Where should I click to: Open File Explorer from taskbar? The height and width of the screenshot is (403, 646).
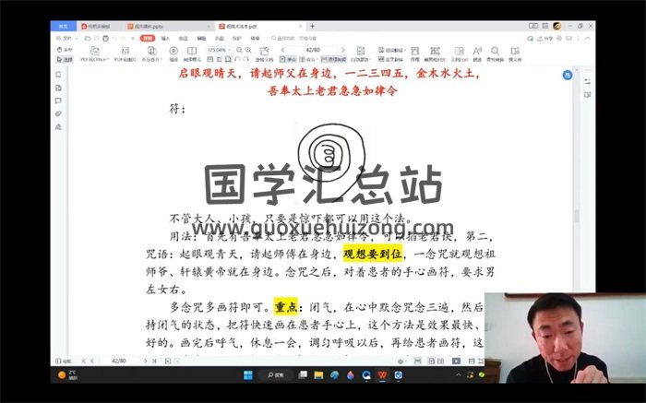(318, 375)
